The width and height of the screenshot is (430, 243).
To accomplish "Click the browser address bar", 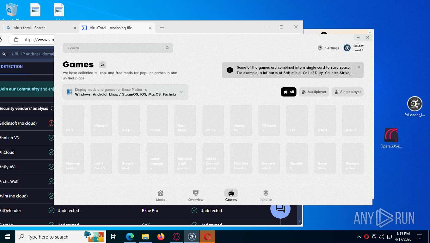I will (32, 40).
